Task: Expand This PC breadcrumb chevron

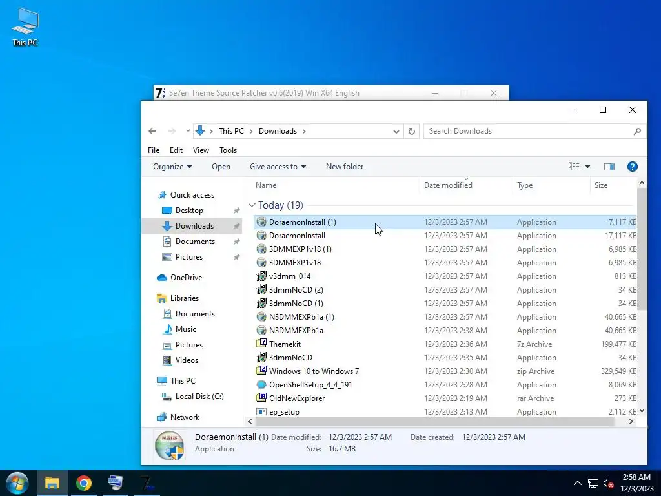Action: tap(251, 131)
